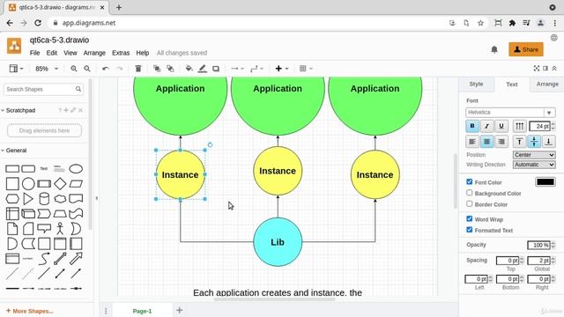Screen dimensions: 564x317
Task: Open the waypoints style dropdown
Action: (x=256, y=69)
